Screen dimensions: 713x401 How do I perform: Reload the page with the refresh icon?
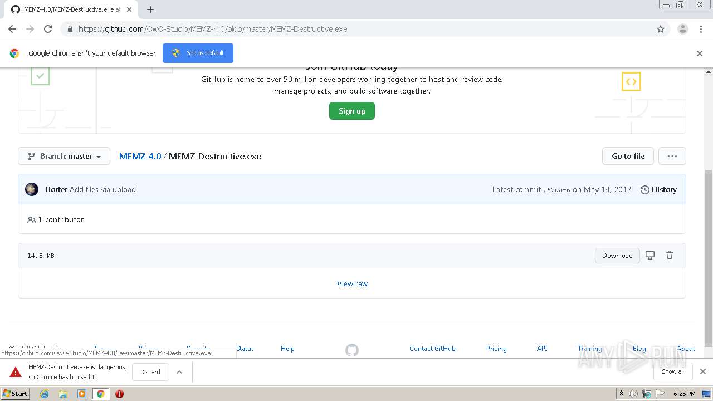[x=48, y=29]
